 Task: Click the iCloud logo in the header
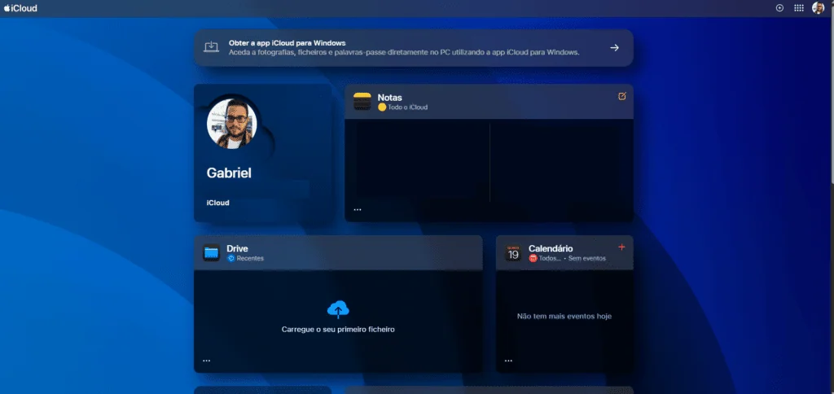pyautogui.click(x=20, y=8)
